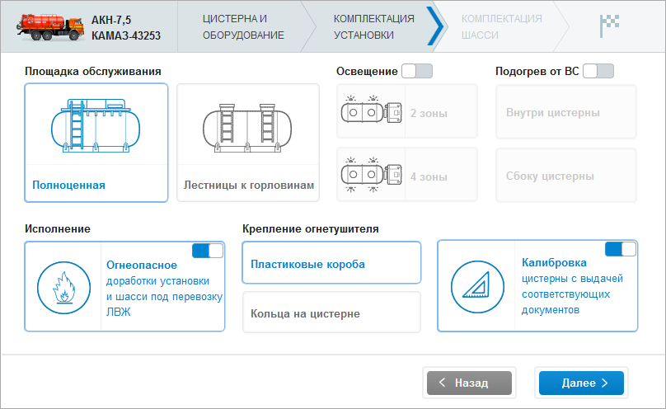Select Пластиковые короба extinguisher mount
Image resolution: width=666 pixels, height=409 pixels.
click(x=331, y=263)
